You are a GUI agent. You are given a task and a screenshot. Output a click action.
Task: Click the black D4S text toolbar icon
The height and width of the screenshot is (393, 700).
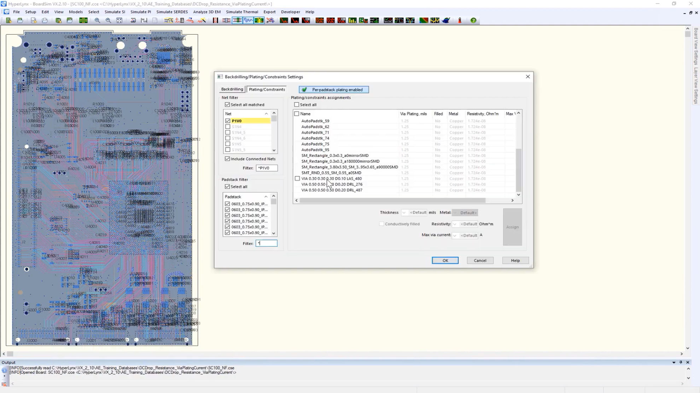[374, 20]
